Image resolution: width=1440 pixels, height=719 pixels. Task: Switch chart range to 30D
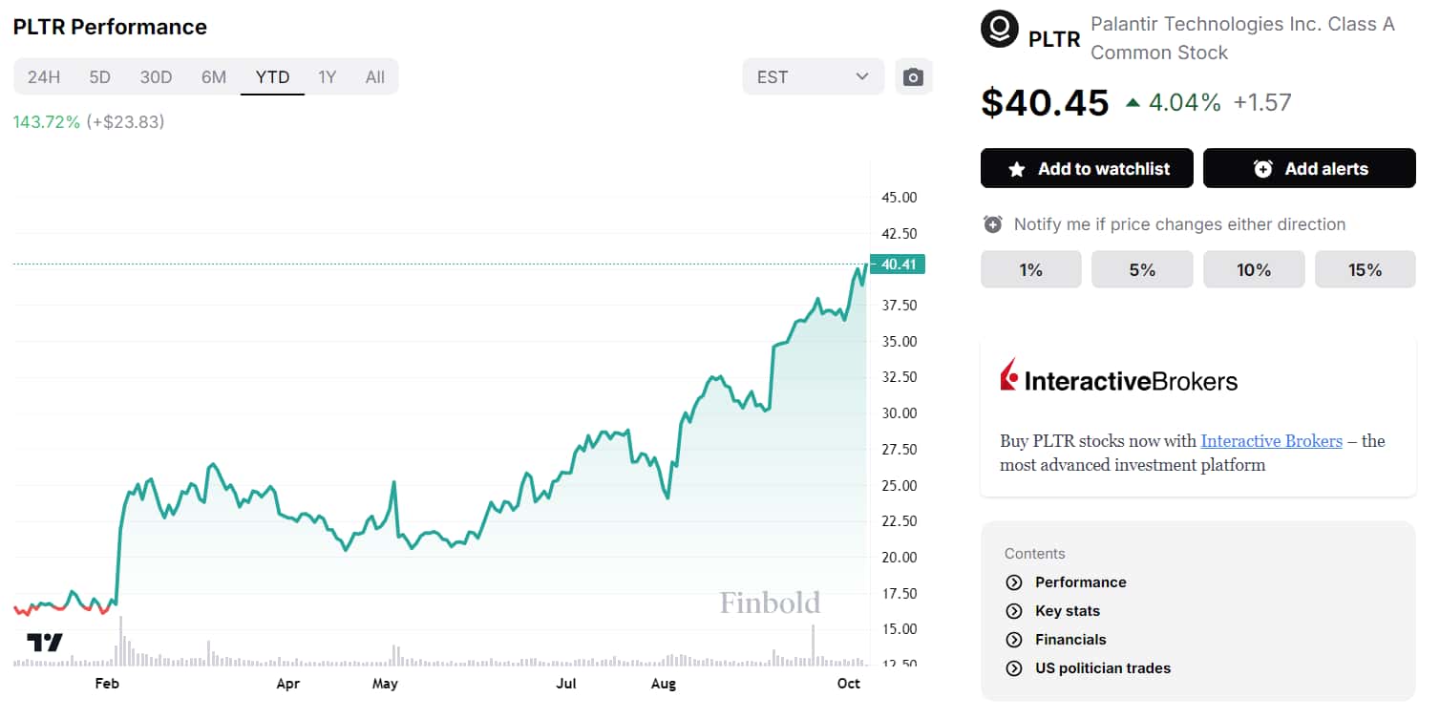[156, 77]
